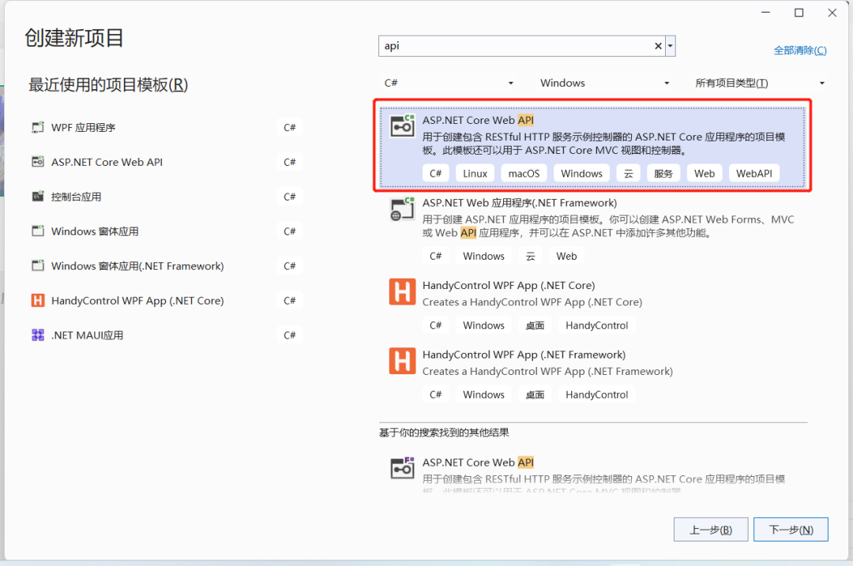The width and height of the screenshot is (853, 566).
Task: Click the WPF 应用程序 template icon
Action: point(38,127)
